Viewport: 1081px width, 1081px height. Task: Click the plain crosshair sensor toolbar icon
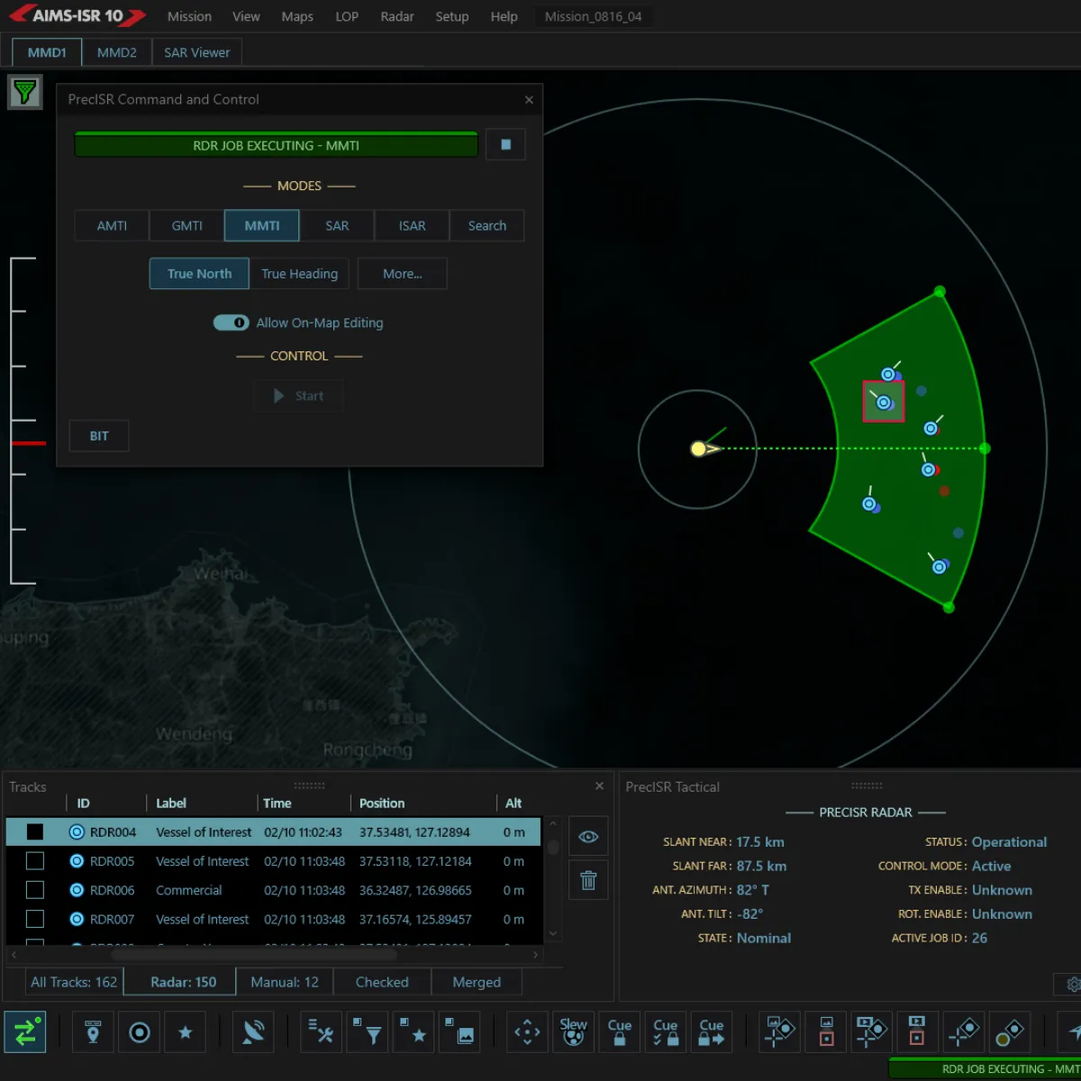pyautogui.click(x=964, y=1032)
